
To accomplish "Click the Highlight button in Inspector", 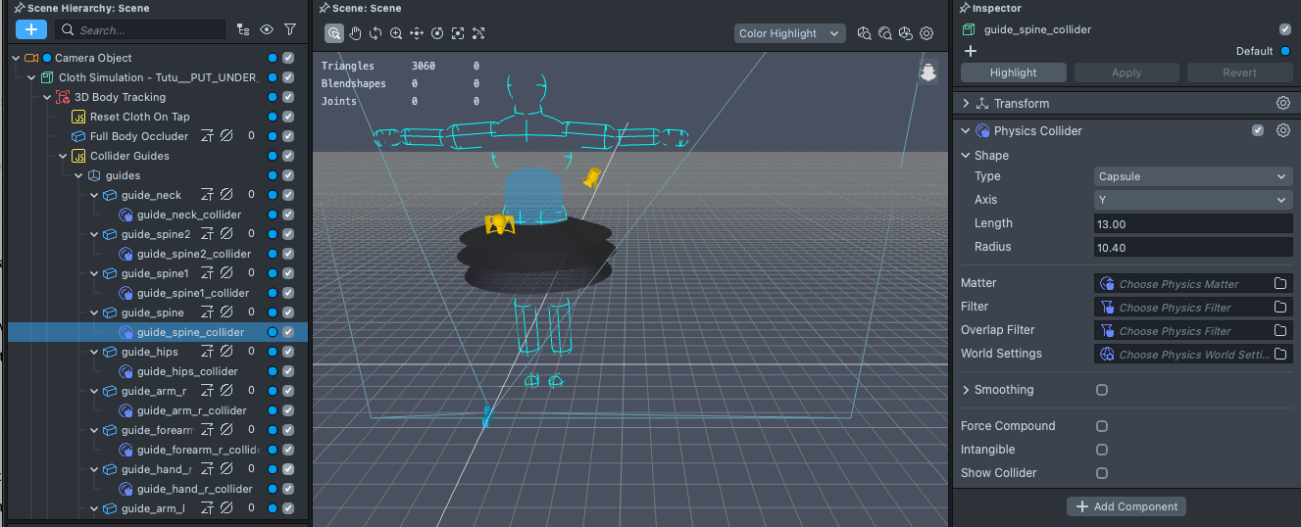I will [x=1013, y=72].
